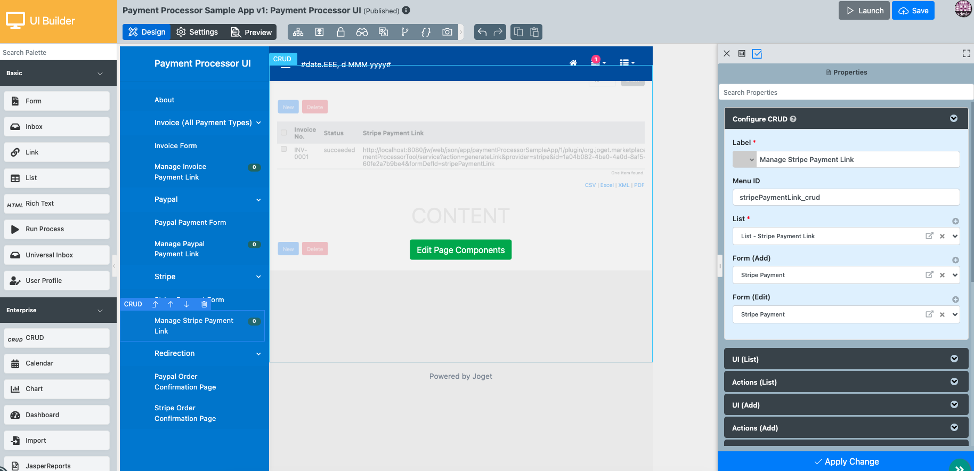The image size is (974, 471).
Task: Click the home icon in the preview header
Action: pyautogui.click(x=573, y=63)
